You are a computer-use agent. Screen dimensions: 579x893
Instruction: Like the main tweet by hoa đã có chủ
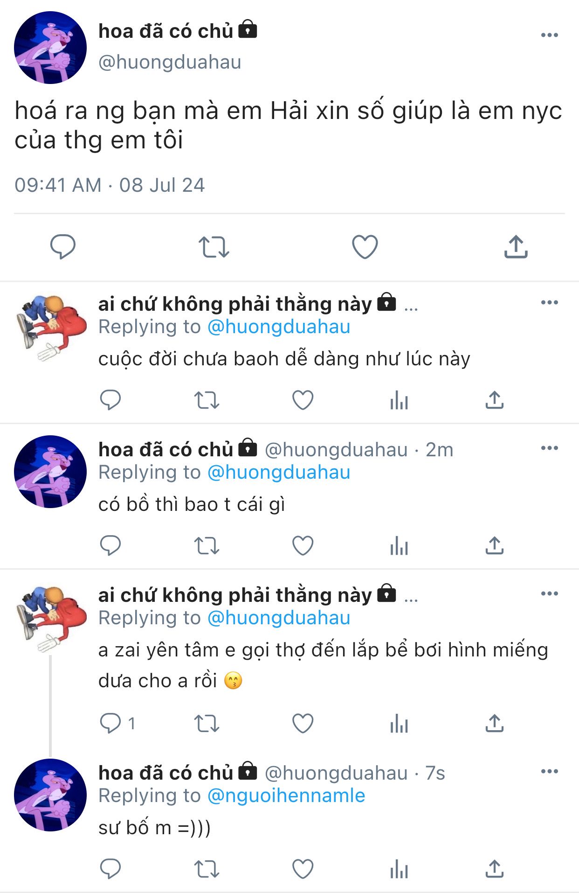365,247
